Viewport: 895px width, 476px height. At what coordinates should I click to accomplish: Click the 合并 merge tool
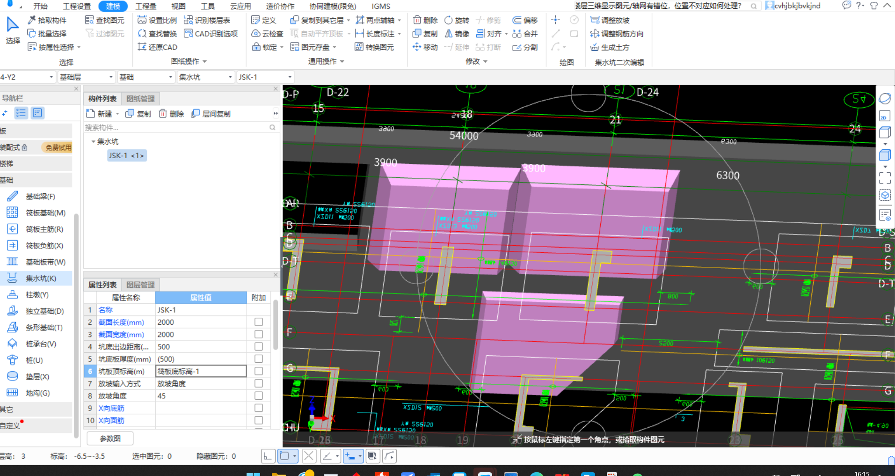pos(525,34)
